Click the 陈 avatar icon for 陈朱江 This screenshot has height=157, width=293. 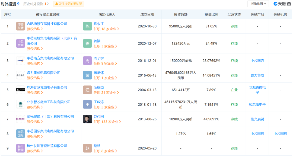(87, 26)
